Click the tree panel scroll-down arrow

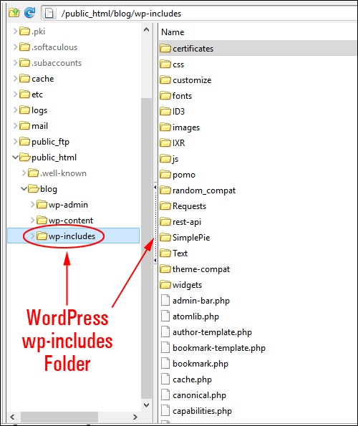click(146, 405)
